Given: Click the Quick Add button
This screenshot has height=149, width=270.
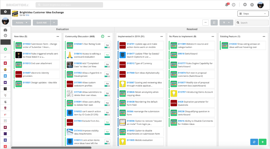Looking at the screenshot, I should pyautogui.click(x=41, y=23).
